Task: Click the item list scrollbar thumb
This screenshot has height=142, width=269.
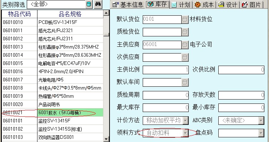Action: click(106, 34)
